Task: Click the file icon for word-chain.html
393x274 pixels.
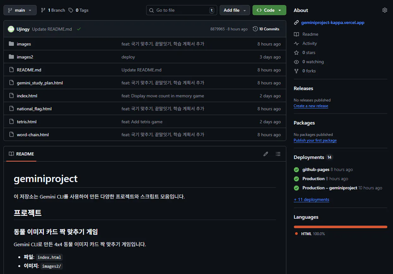Action: click(x=11, y=135)
